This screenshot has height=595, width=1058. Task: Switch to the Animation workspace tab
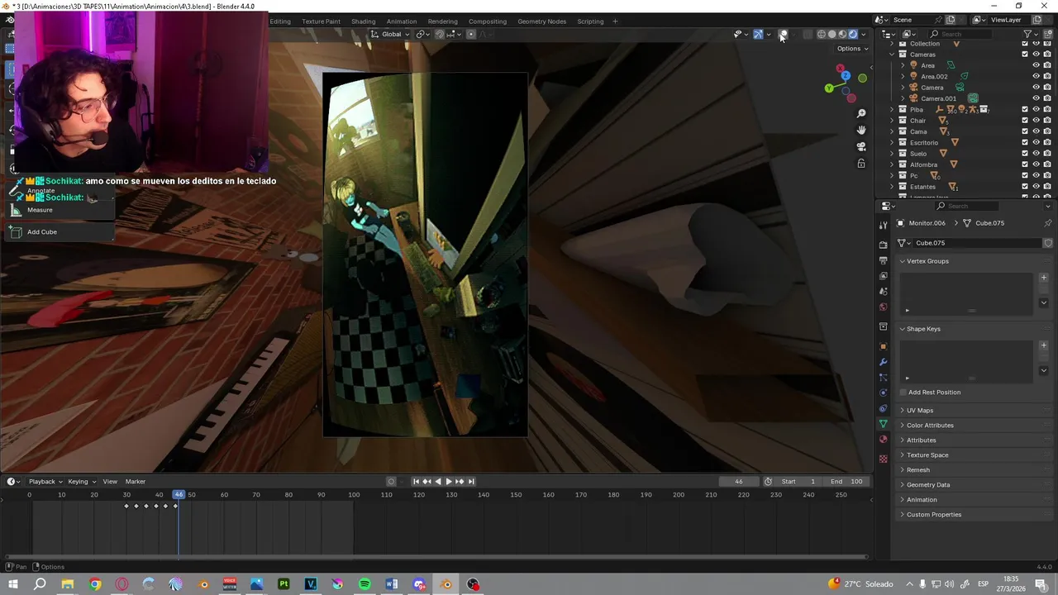pyautogui.click(x=401, y=21)
